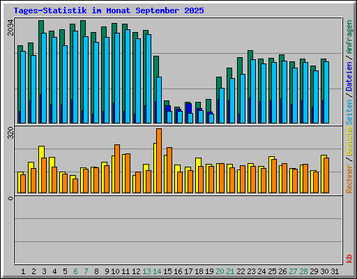Viewport: 357px width, 279px height.
Task: Click green day label '20' on the x-axis
Action: point(220,271)
